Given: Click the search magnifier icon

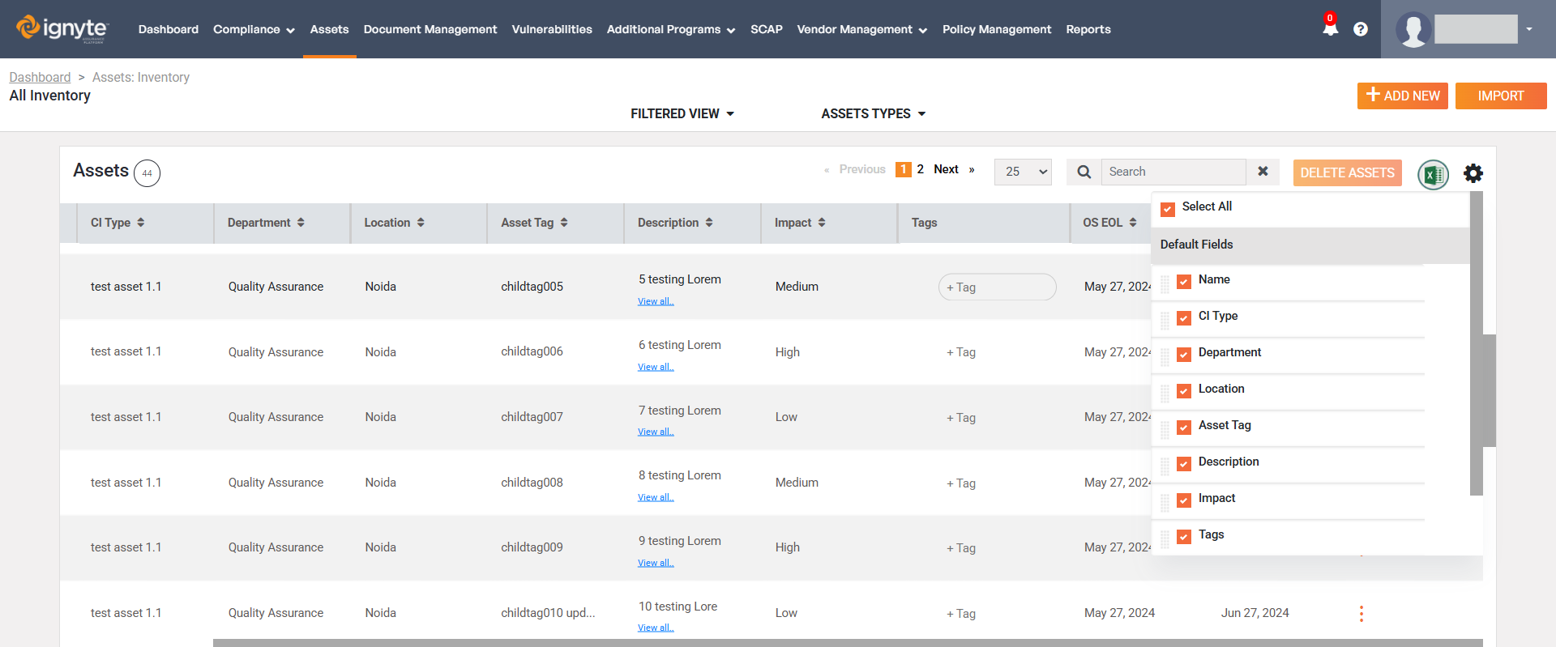Looking at the screenshot, I should pos(1084,172).
